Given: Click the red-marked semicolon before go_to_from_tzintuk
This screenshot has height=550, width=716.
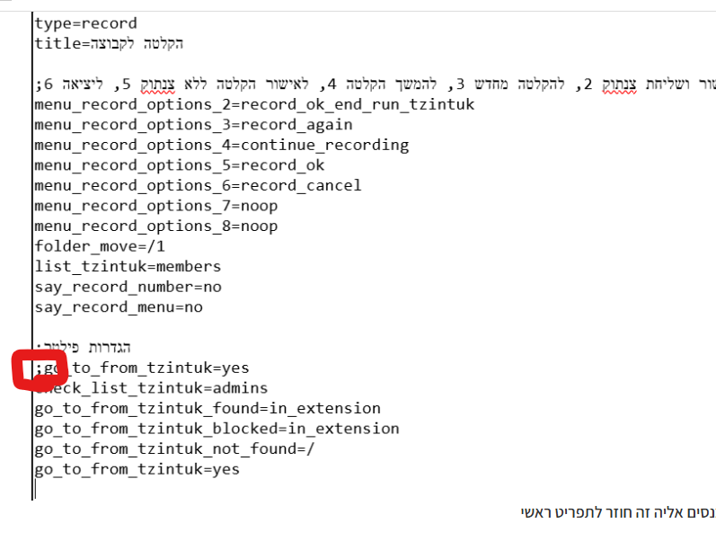Looking at the screenshot, I should coord(39,368).
